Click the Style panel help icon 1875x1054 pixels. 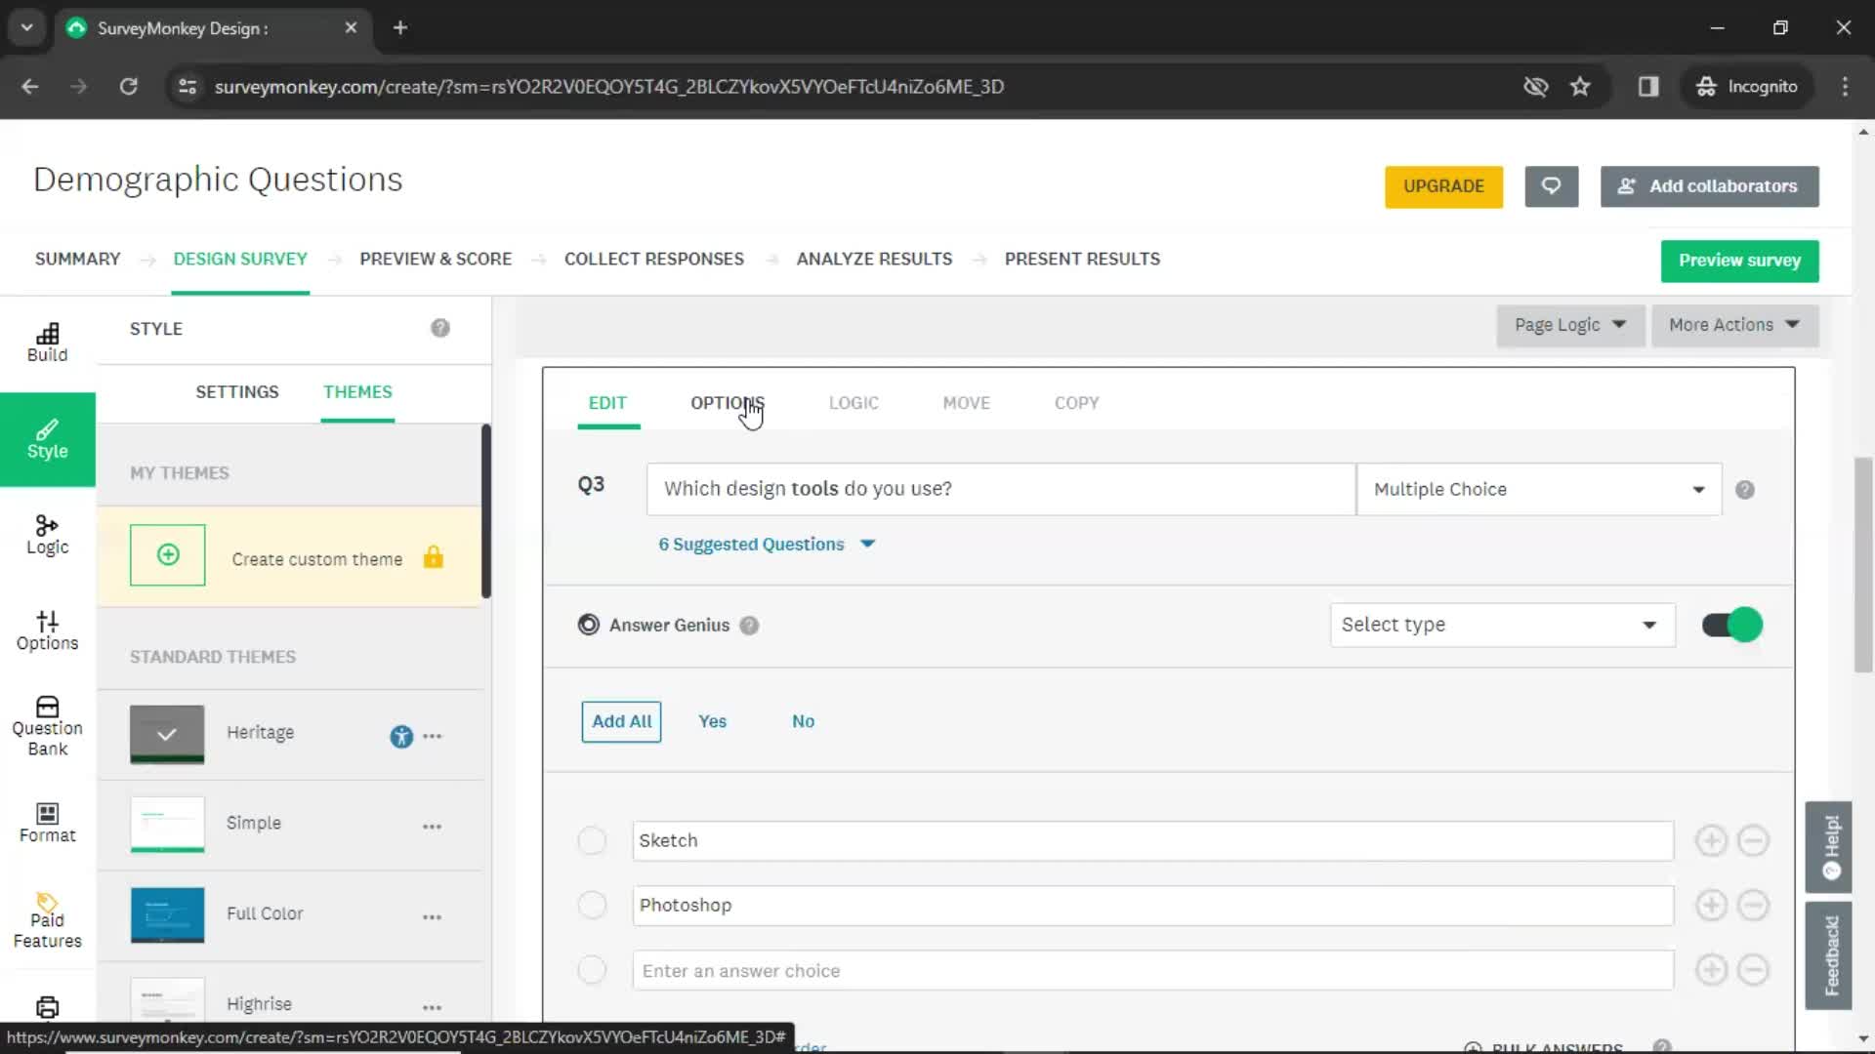pyautogui.click(x=440, y=328)
